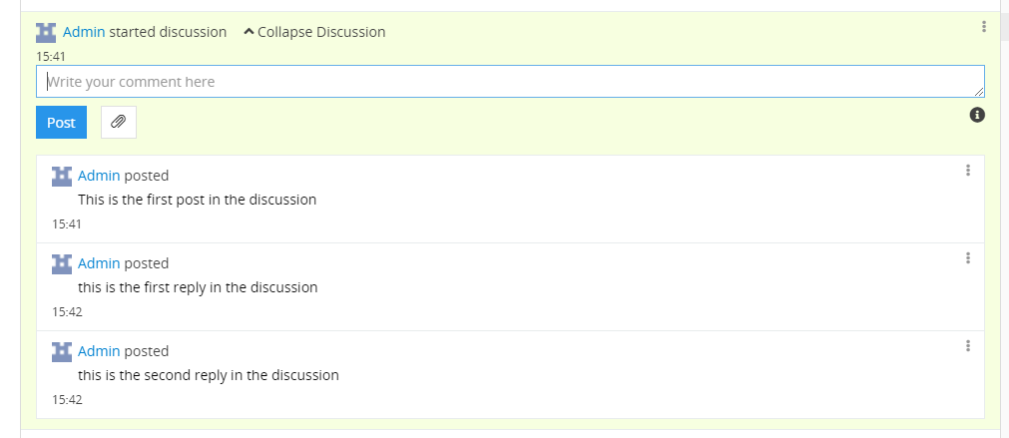Viewport: 1009px width, 438px height.
Task: Click the avatar beside the second reply
Action: click(x=62, y=351)
